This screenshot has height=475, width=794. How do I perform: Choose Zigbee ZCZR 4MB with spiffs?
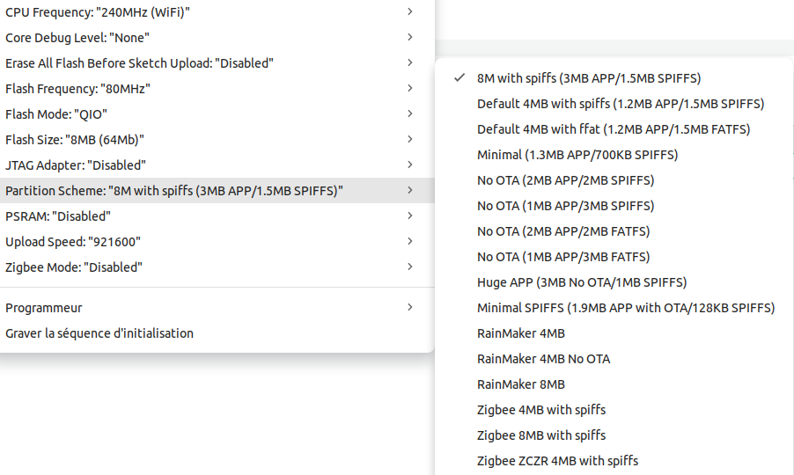tap(557, 461)
